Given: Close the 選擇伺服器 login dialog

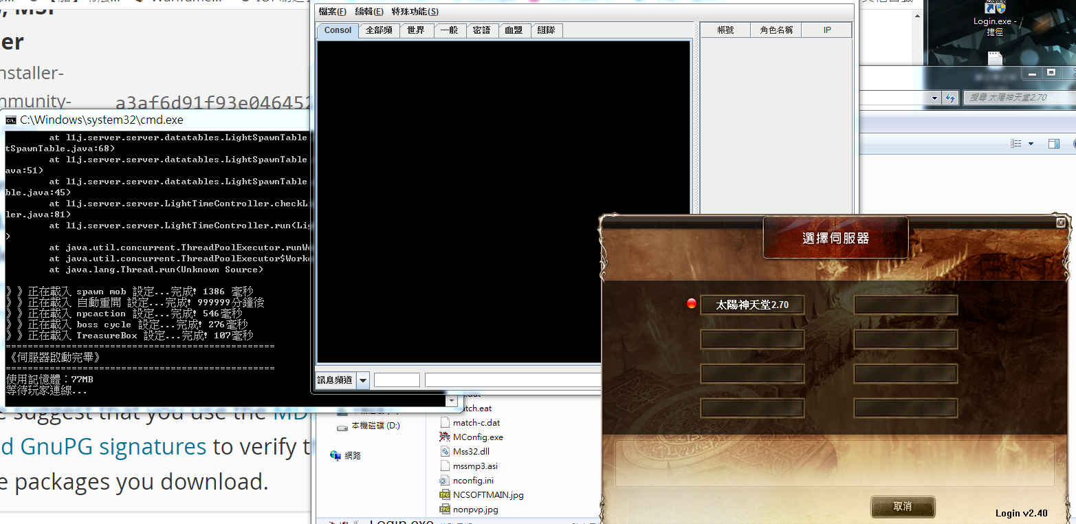Looking at the screenshot, I should point(1061,223).
